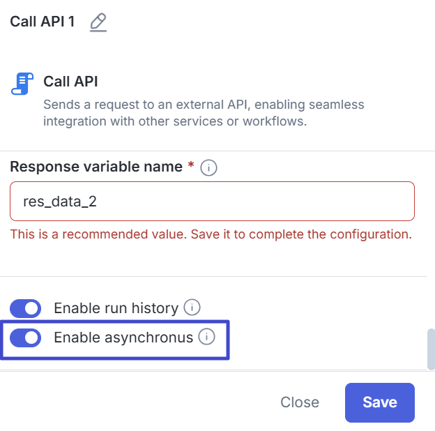
Task: Click the vertical scrollbar thumb on the right
Action: pos(431,350)
